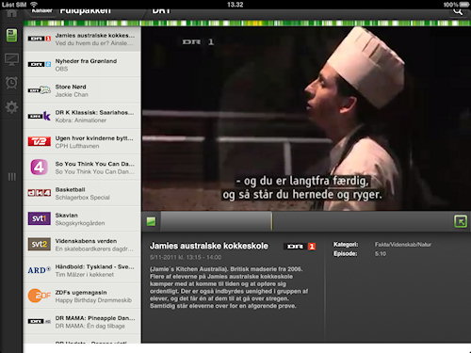The width and height of the screenshot is (471, 353).
Task: Tap the sidebar drag handle bars
Action: coord(11,177)
